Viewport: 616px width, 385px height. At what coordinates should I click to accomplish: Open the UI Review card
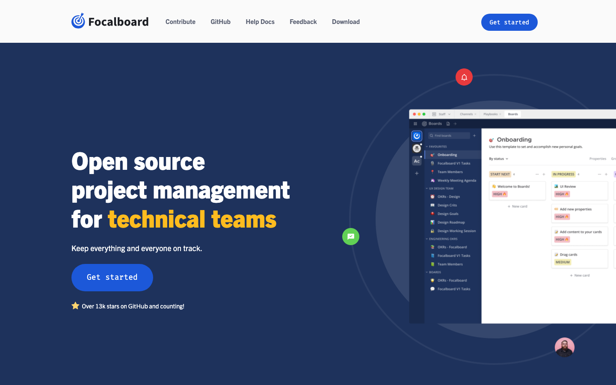[x=580, y=190]
